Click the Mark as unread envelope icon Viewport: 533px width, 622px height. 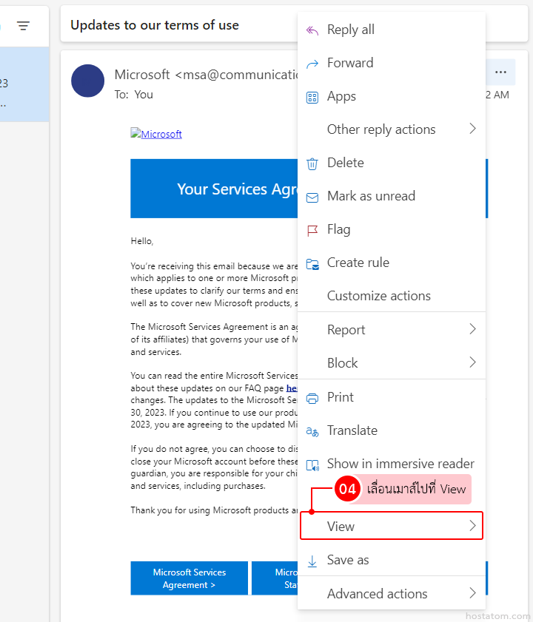312,197
